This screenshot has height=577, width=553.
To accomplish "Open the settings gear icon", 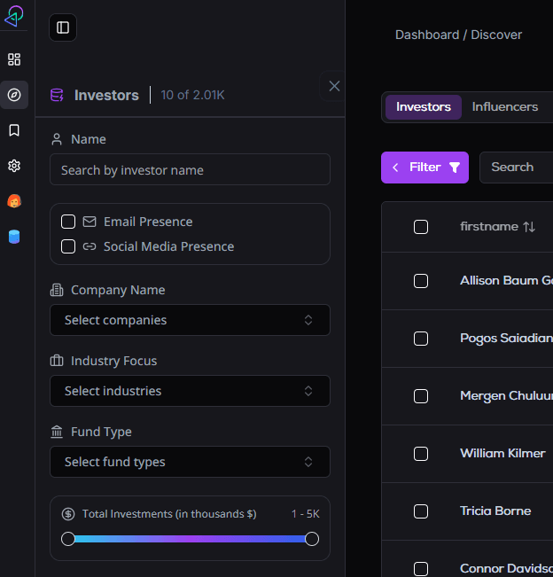I will coord(14,166).
